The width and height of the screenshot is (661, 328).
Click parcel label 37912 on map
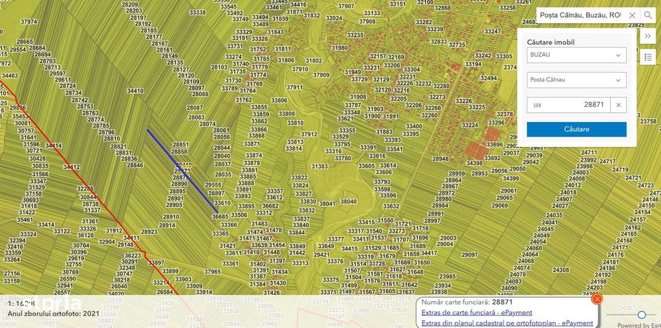(309, 135)
